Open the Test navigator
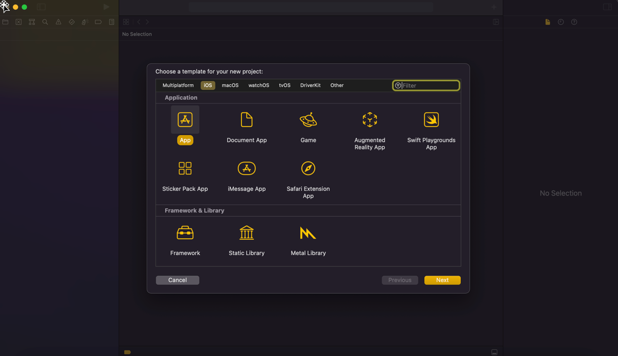The height and width of the screenshot is (356, 618). click(72, 22)
